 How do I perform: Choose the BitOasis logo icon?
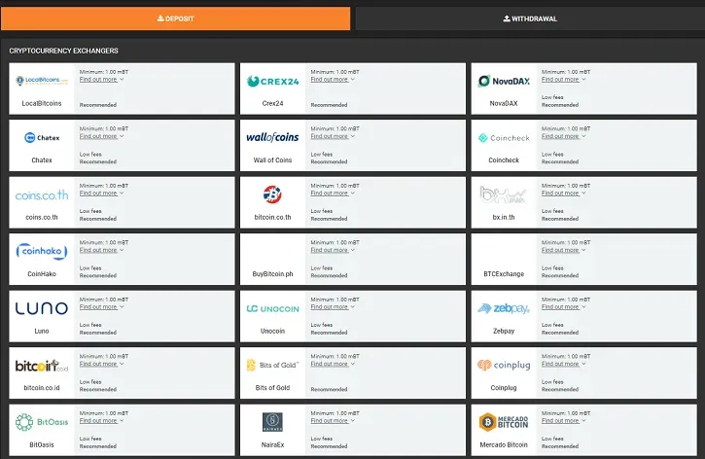pyautogui.click(x=42, y=422)
